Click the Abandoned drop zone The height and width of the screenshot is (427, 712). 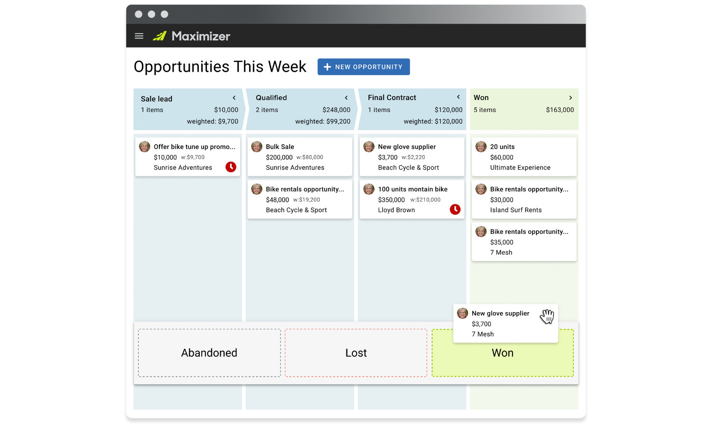209,353
